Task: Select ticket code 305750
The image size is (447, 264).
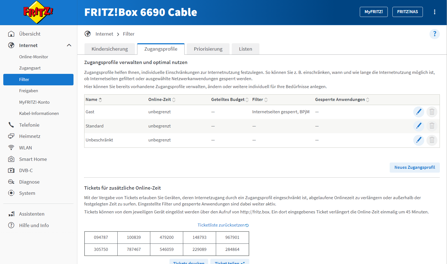Action: click(101, 250)
